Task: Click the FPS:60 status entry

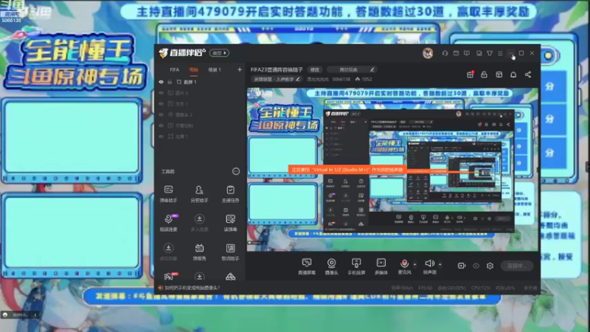Action: [x=426, y=288]
